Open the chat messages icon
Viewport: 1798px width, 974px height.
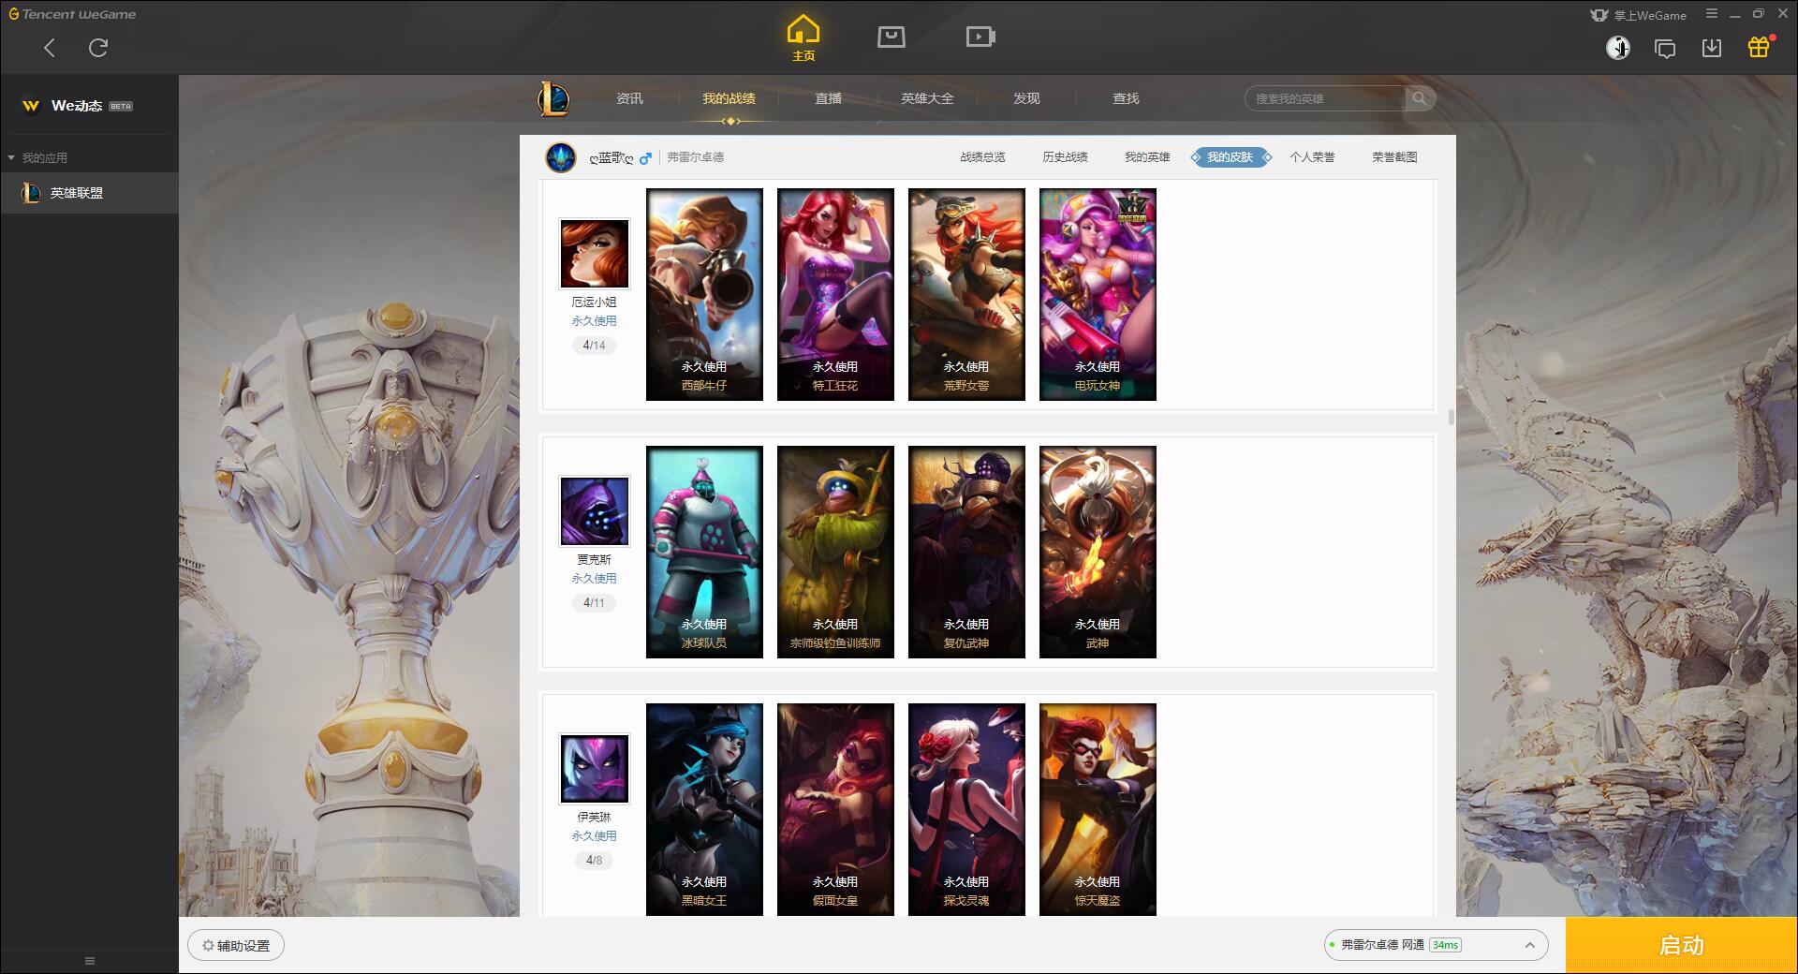(1665, 49)
